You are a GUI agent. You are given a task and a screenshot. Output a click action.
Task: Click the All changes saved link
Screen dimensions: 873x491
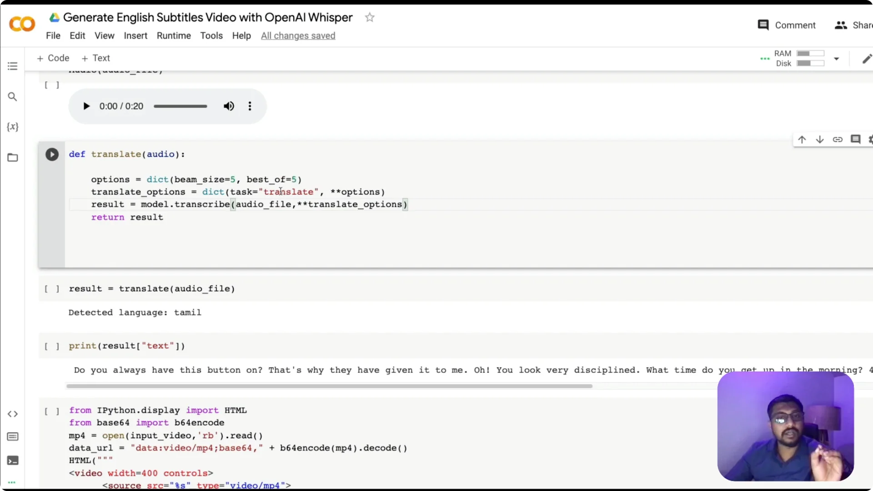(298, 35)
